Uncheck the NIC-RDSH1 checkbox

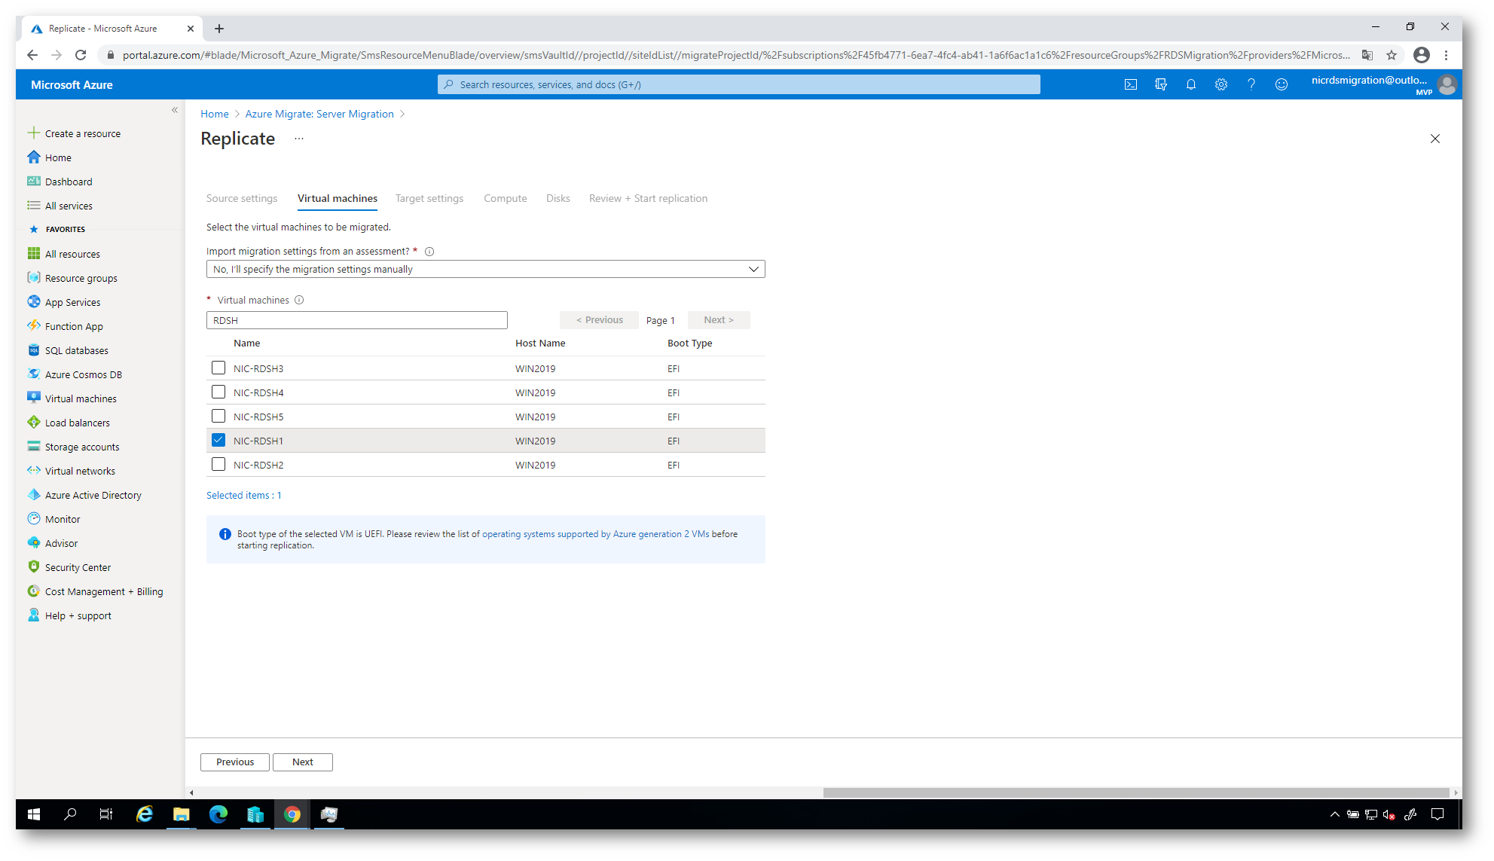[x=218, y=440]
